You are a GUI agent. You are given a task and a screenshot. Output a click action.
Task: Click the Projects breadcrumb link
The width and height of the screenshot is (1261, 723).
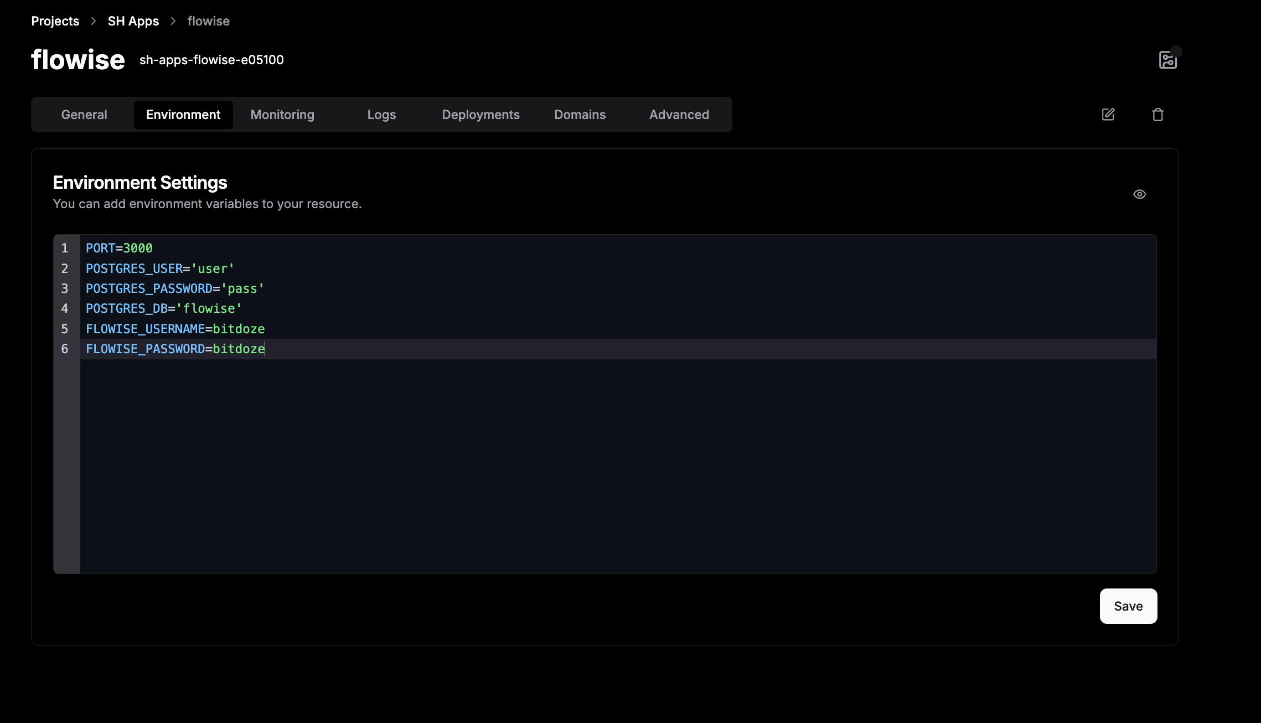55,21
